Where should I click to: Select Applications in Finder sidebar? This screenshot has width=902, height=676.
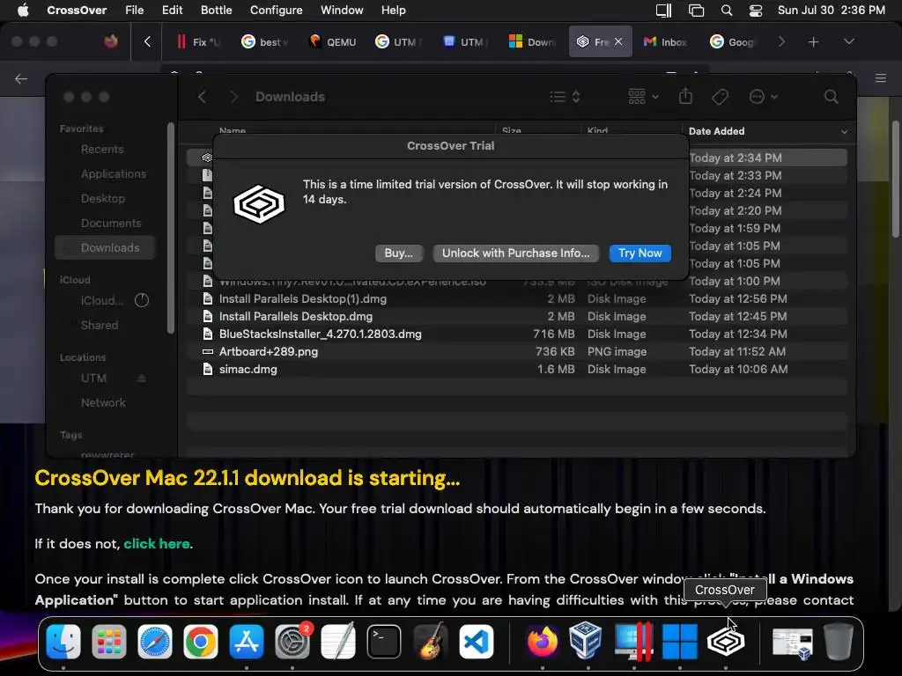click(x=114, y=173)
